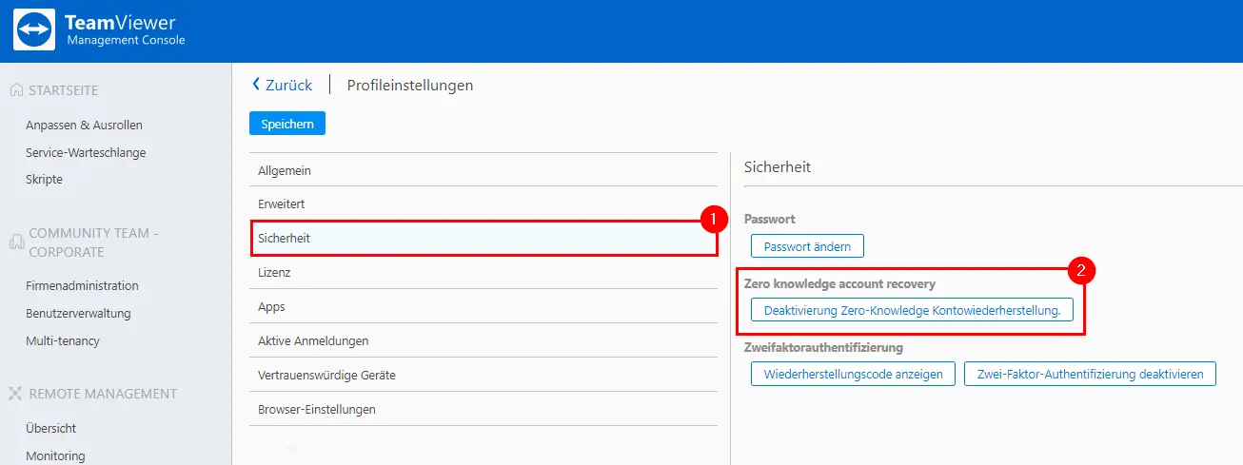The width and height of the screenshot is (1243, 465).
Task: Open the Vertrauenswürdige Geräte tab
Action: coord(483,375)
